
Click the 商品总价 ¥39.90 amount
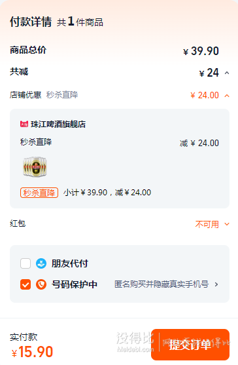point(201,51)
